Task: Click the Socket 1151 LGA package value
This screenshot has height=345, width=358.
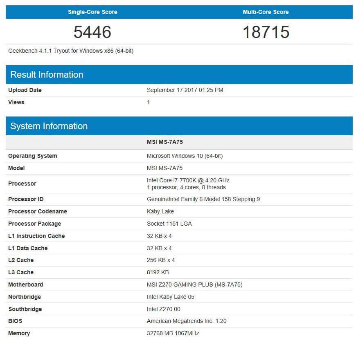Action: (170, 224)
